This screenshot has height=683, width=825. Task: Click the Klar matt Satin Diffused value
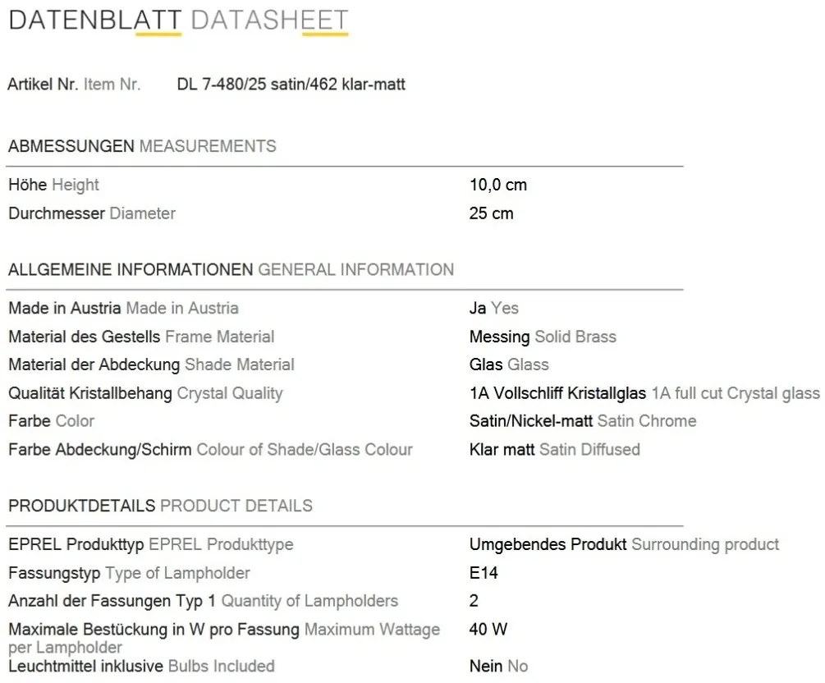coord(554,449)
